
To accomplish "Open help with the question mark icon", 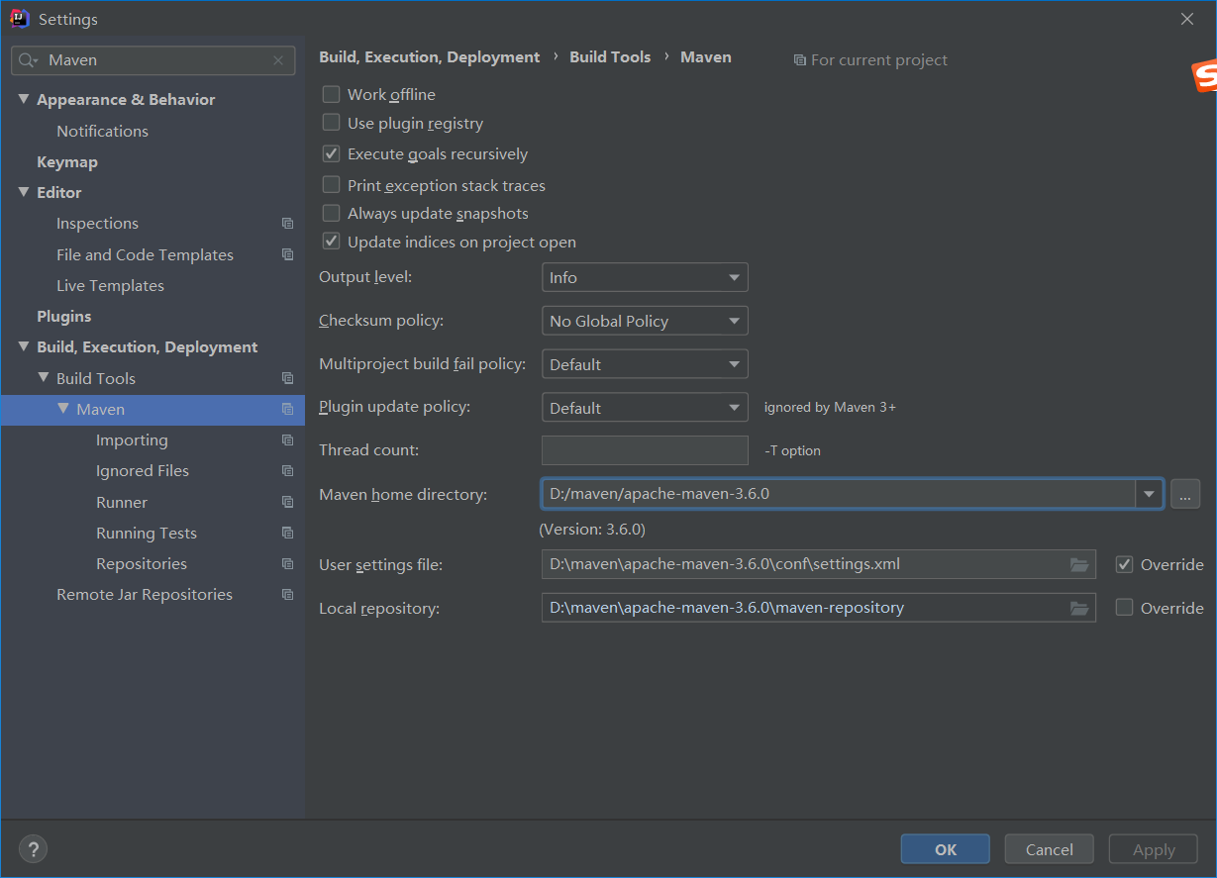I will [x=33, y=848].
